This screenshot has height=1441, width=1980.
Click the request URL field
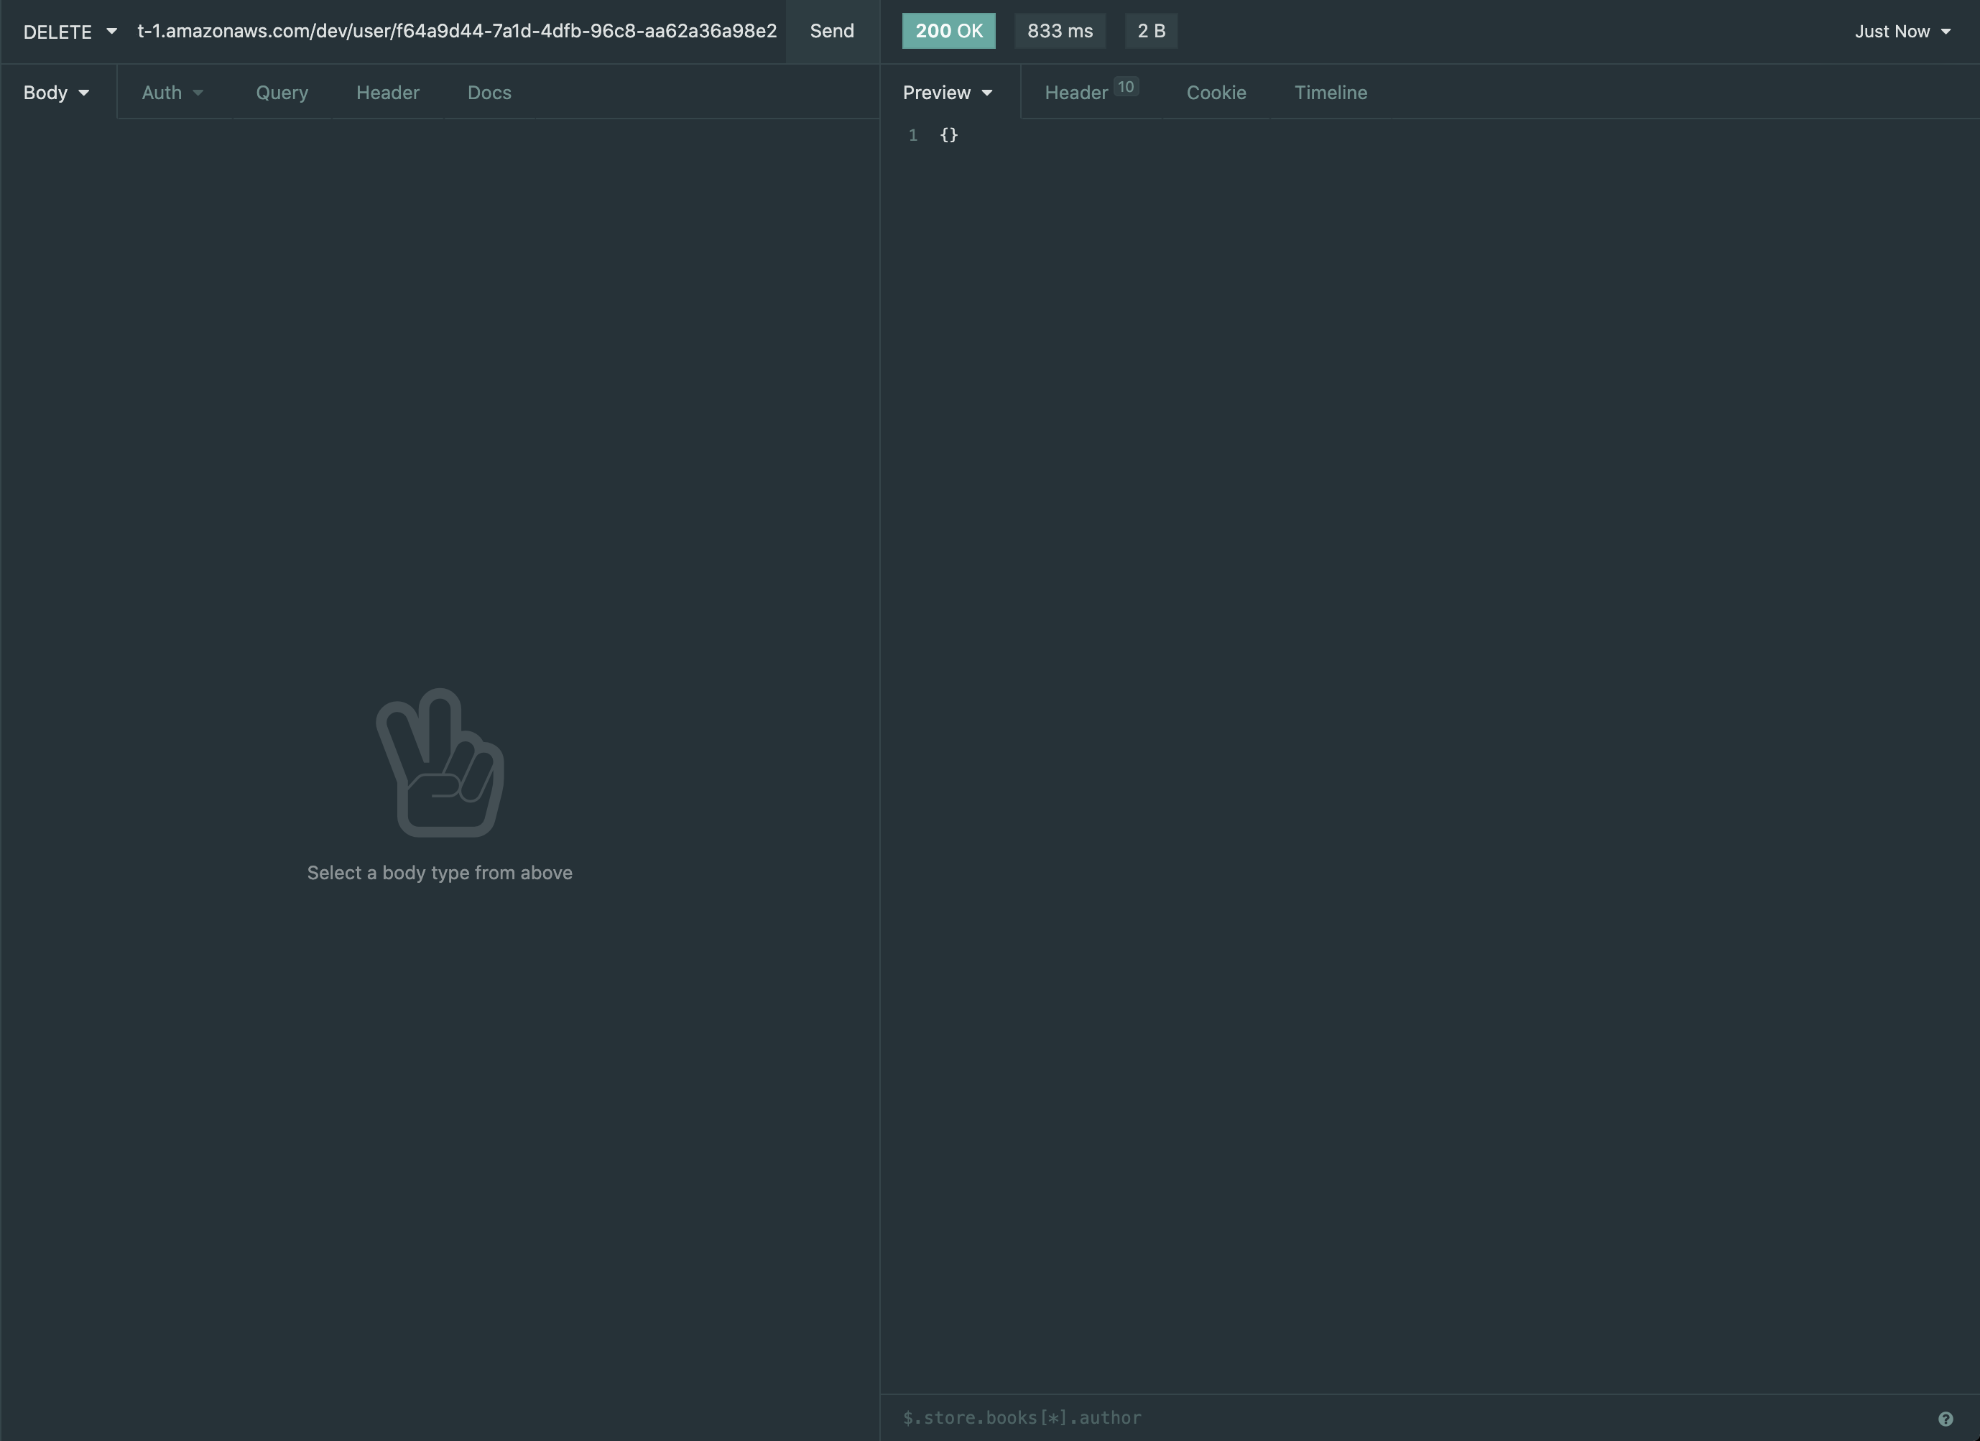click(457, 32)
